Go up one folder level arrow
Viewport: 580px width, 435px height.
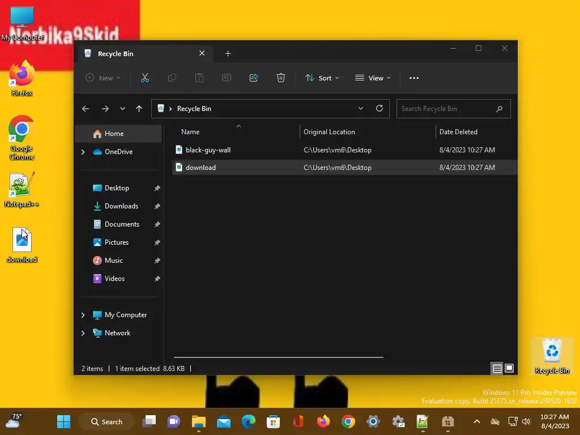pos(139,109)
